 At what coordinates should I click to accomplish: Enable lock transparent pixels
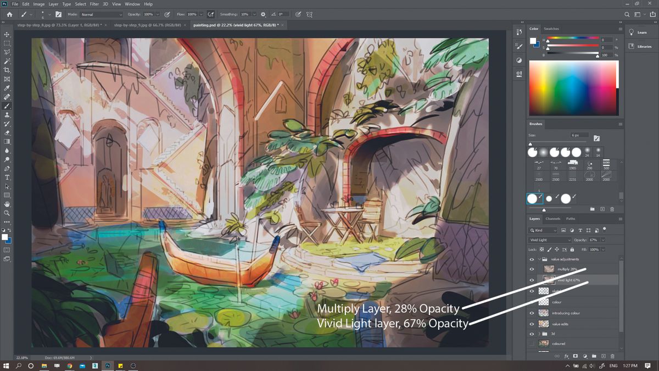pos(541,250)
